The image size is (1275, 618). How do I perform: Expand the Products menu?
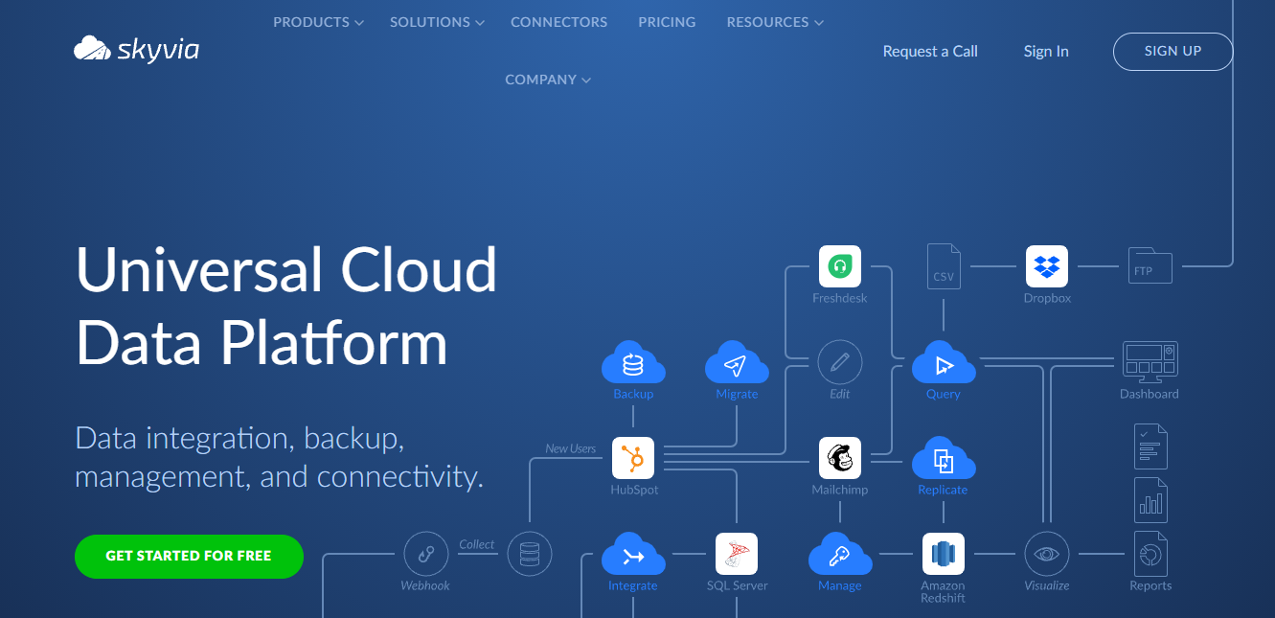tap(318, 22)
